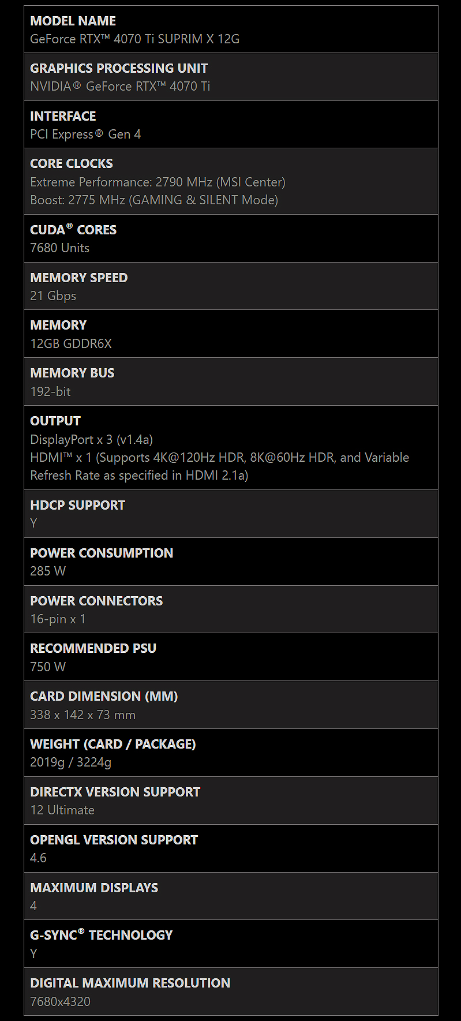Click the 12GB GDDR6X memory value
This screenshot has width=461, height=1021.
(x=71, y=343)
